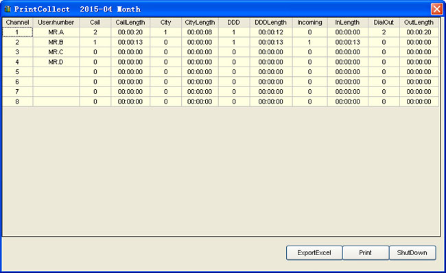Viewport: 446px width, 273px height.
Task: Select channel 8 row cell
Action: pyautogui.click(x=18, y=102)
